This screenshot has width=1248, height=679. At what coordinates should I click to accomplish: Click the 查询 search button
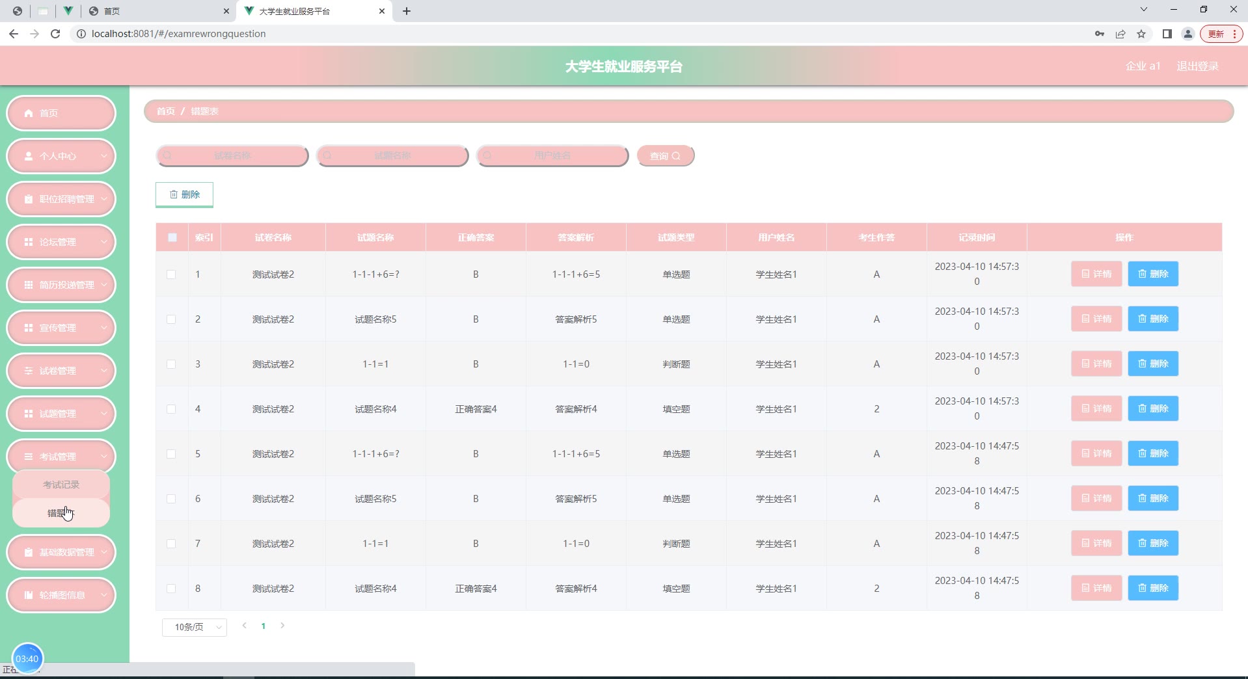666,156
